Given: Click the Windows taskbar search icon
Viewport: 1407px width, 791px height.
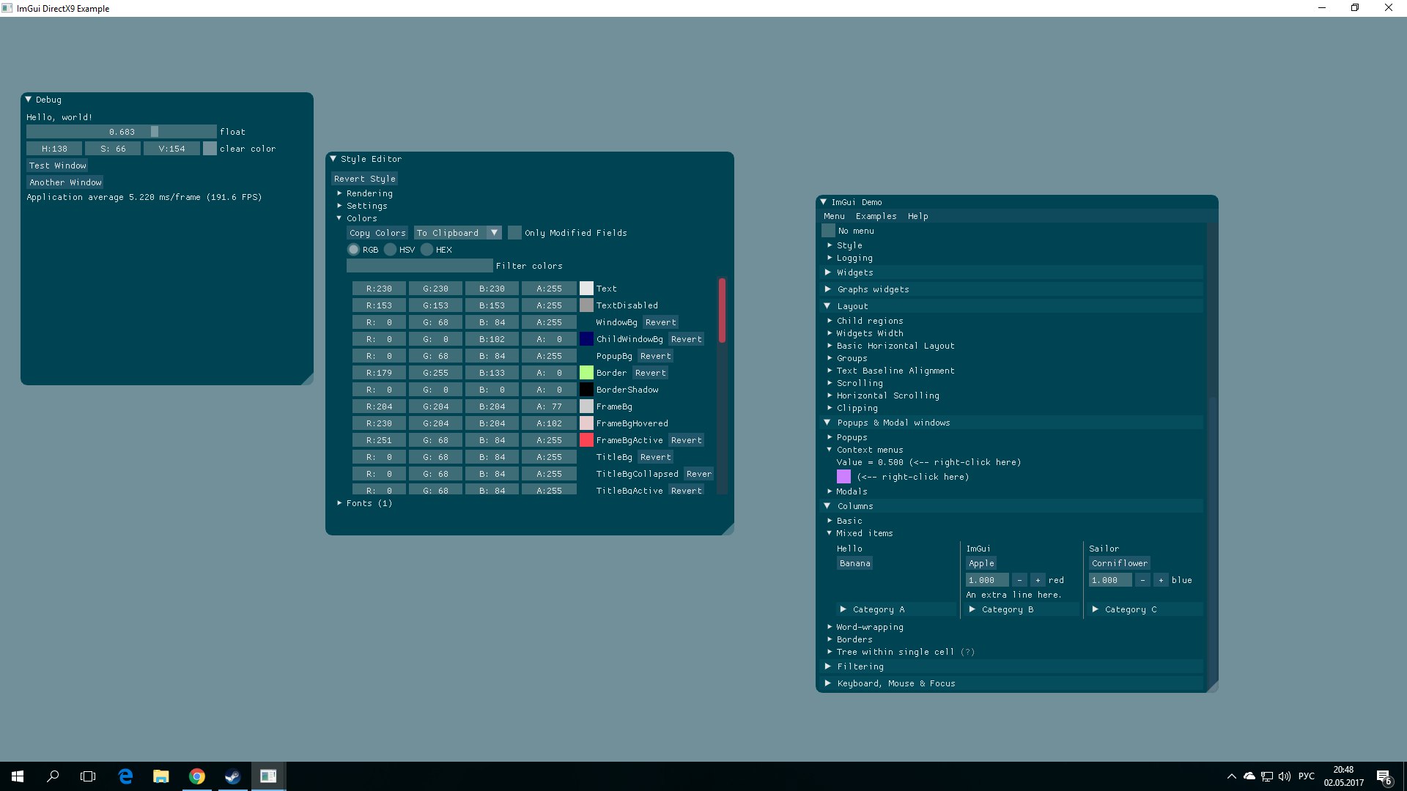Looking at the screenshot, I should [x=52, y=776].
